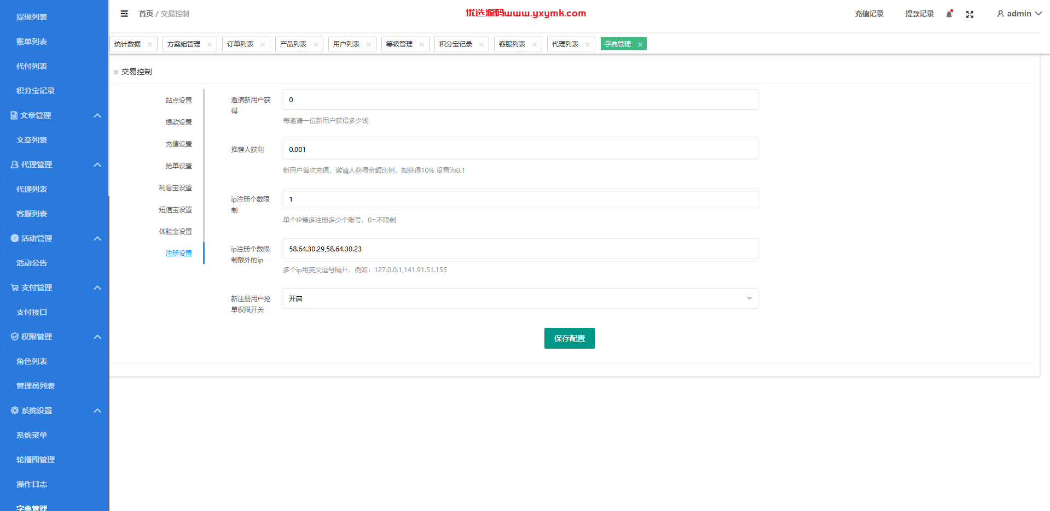Collapse the 支付管理 sidebar group
The height and width of the screenshot is (511, 1050).
pyautogui.click(x=97, y=287)
